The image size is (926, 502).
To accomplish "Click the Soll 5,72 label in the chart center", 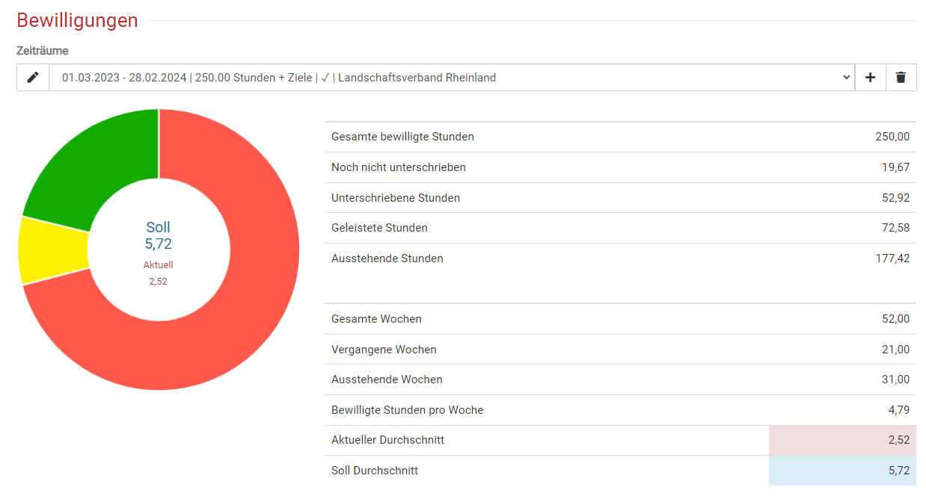I will pos(159,235).
